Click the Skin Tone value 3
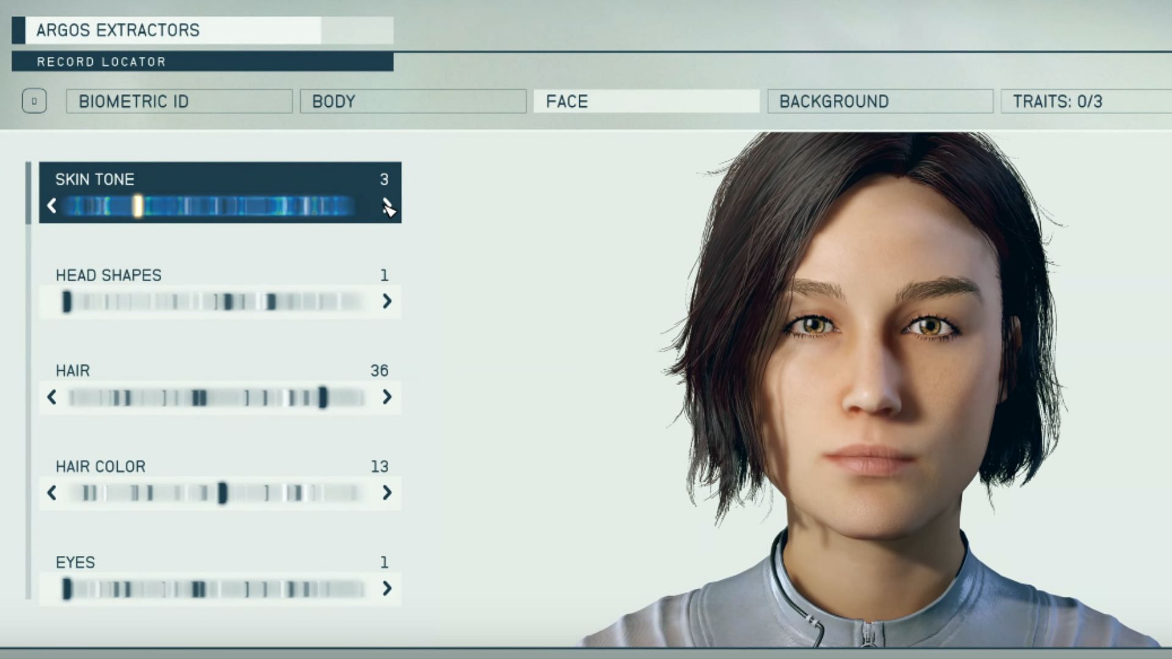The image size is (1172, 659). (384, 179)
